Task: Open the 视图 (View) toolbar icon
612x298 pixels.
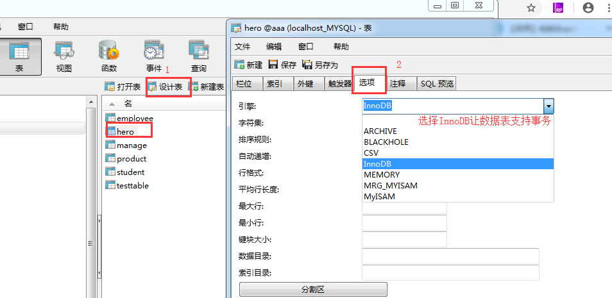Action: coord(64,56)
